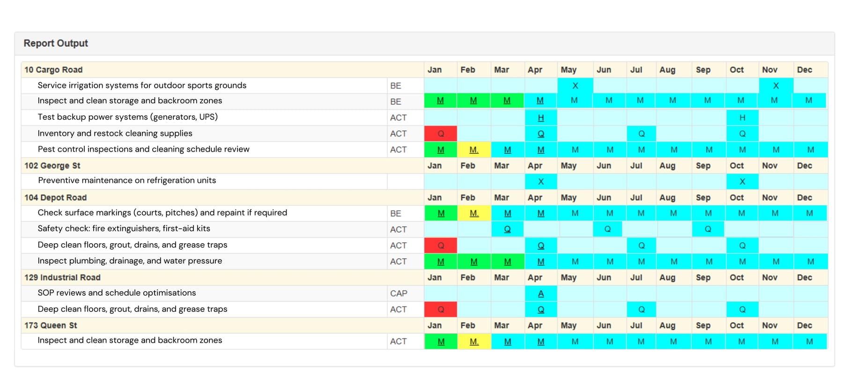This screenshot has height=390, width=843.
Task: Click March M link for Check surface markings
Action: 508,213
